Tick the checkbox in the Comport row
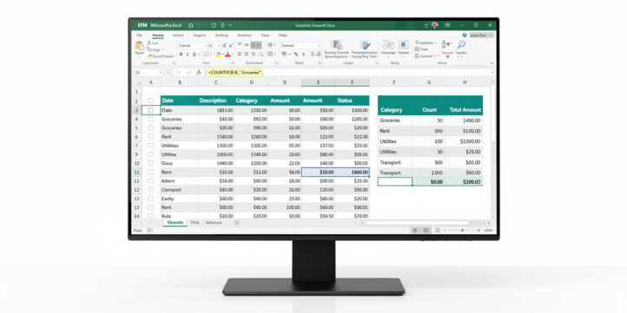Image resolution: width=627 pixels, height=313 pixels. [x=151, y=190]
